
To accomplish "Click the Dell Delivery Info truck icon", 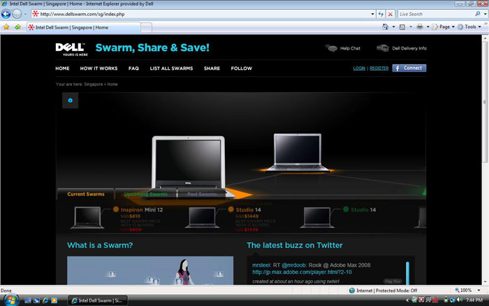I will (x=383, y=48).
